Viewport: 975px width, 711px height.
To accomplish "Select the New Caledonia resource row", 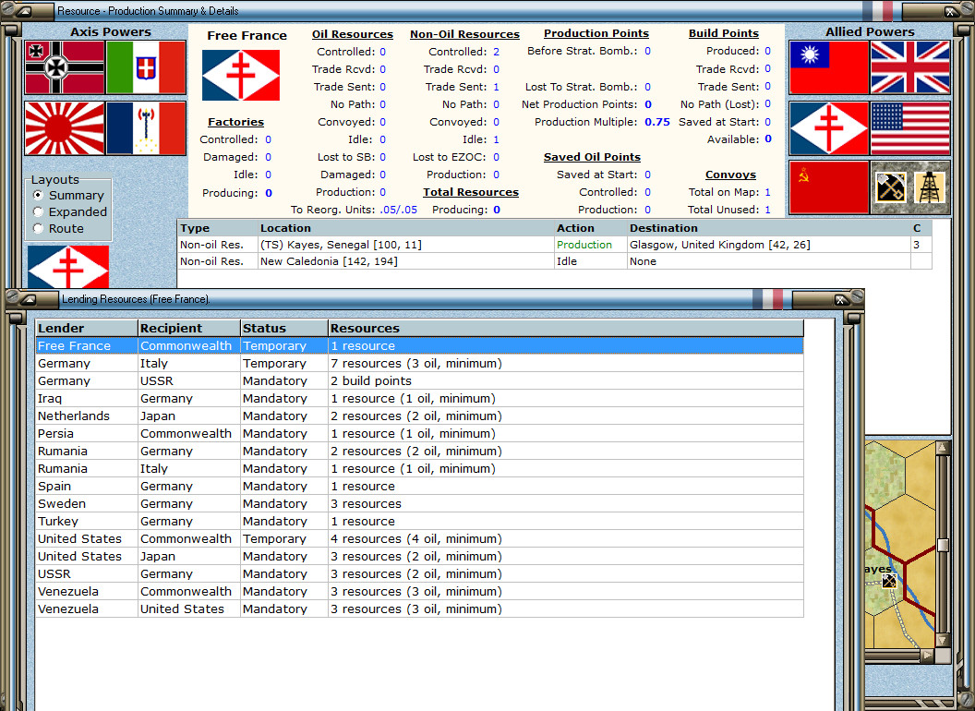I will pos(555,261).
